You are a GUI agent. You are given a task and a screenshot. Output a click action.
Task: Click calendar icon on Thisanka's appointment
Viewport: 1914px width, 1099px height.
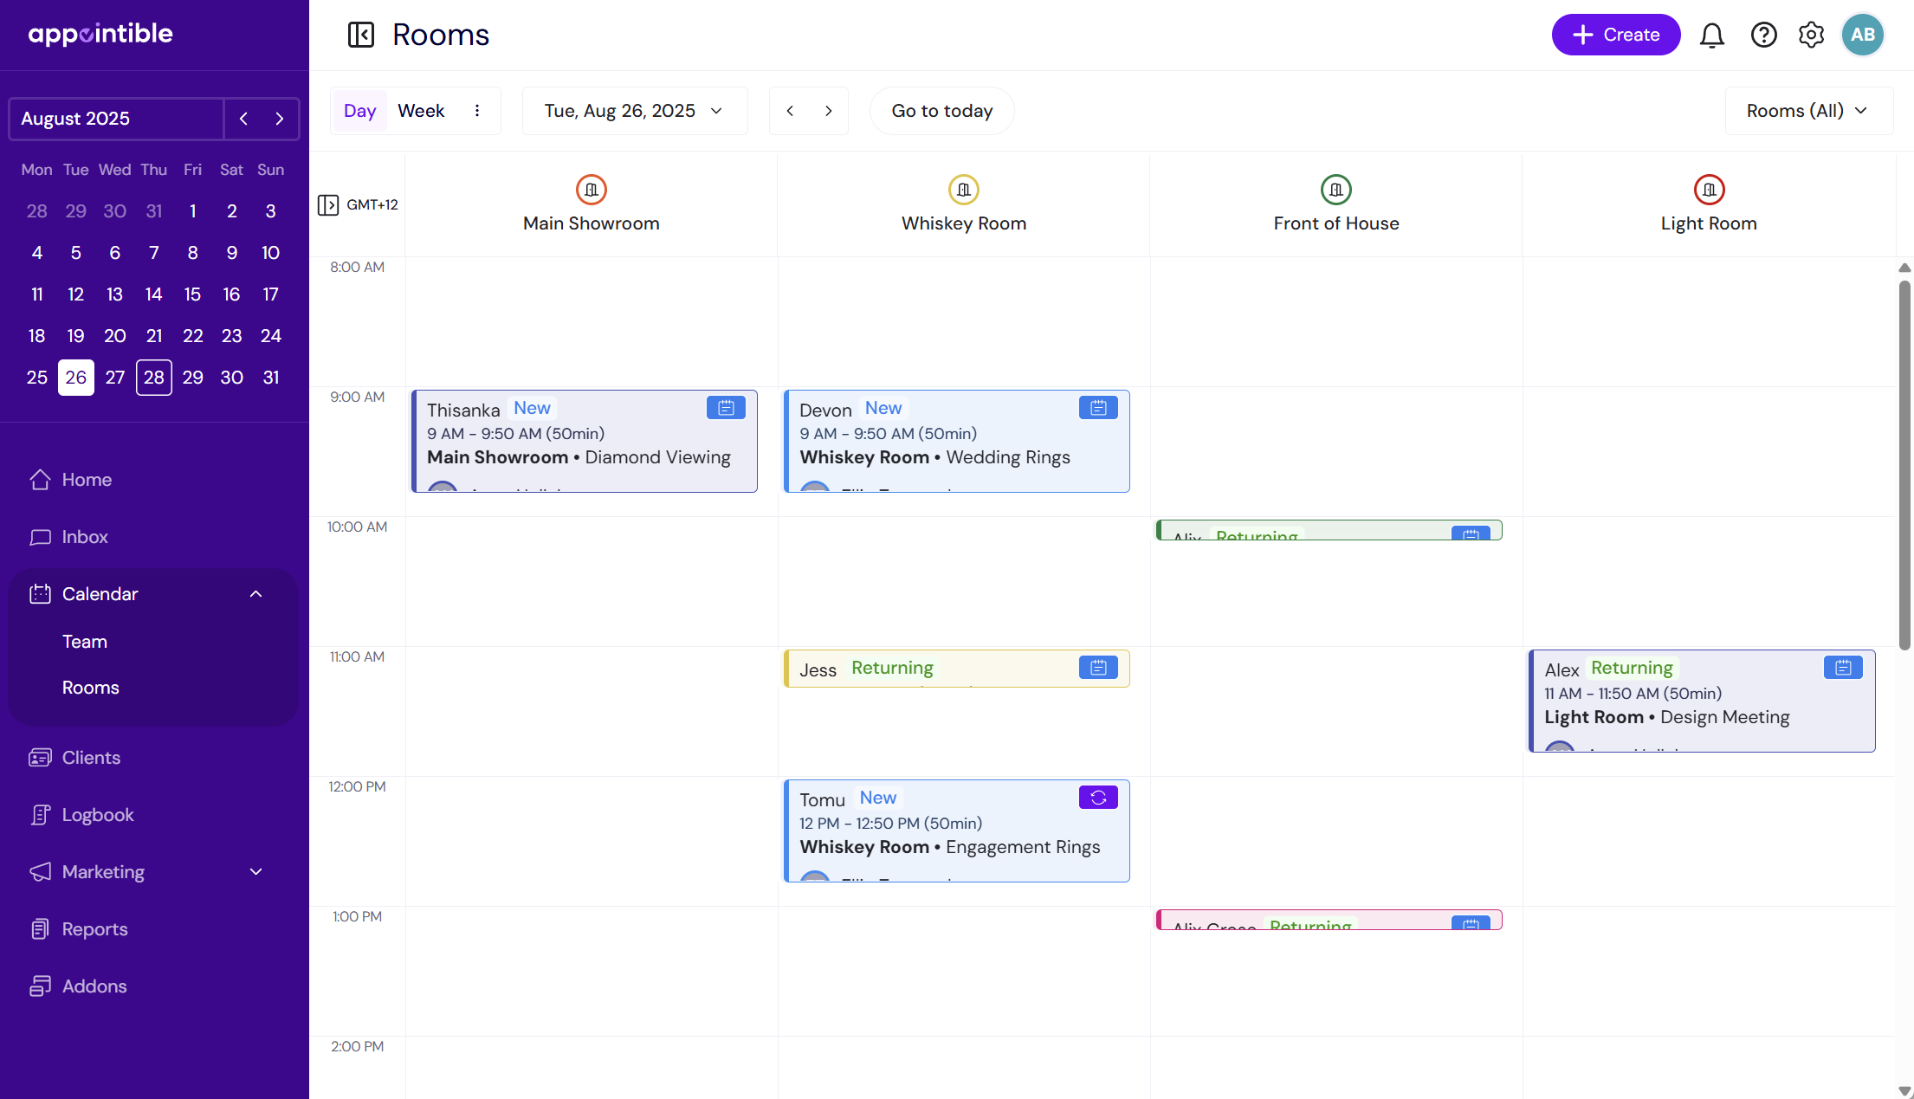725,408
